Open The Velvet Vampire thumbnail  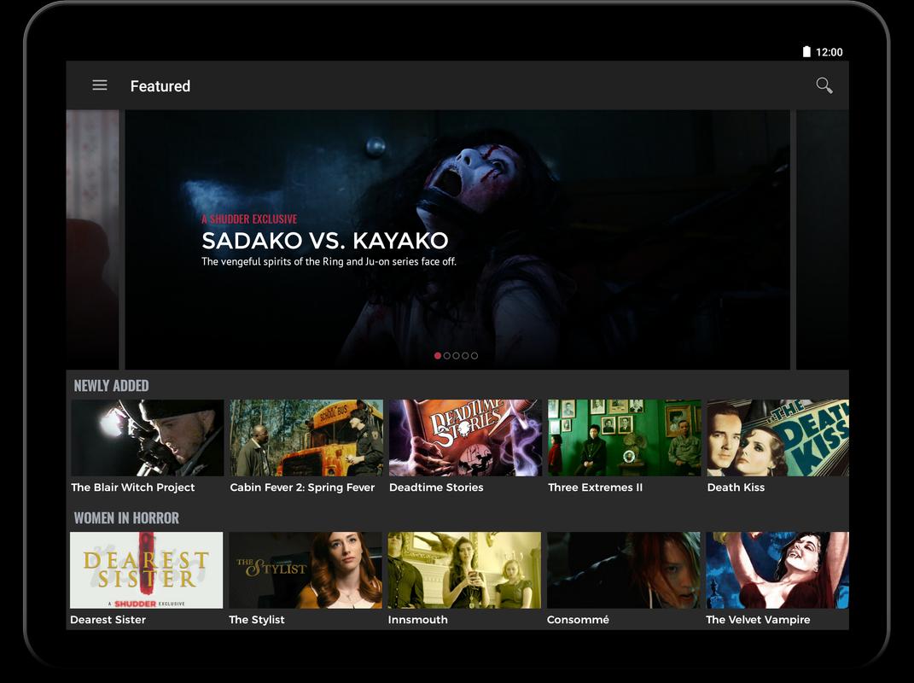coord(777,569)
